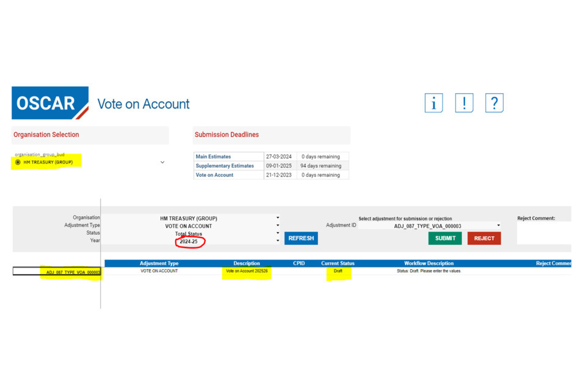Open the Status dropdown arrow
586x390 pixels.
pyautogui.click(x=278, y=233)
